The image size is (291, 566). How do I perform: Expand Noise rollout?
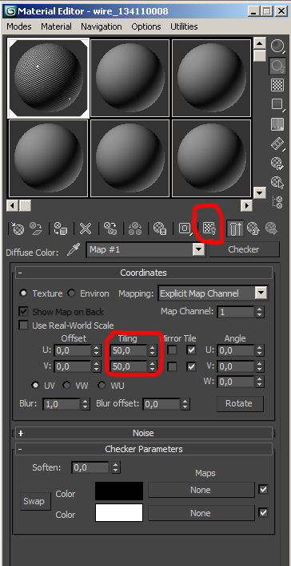(144, 433)
